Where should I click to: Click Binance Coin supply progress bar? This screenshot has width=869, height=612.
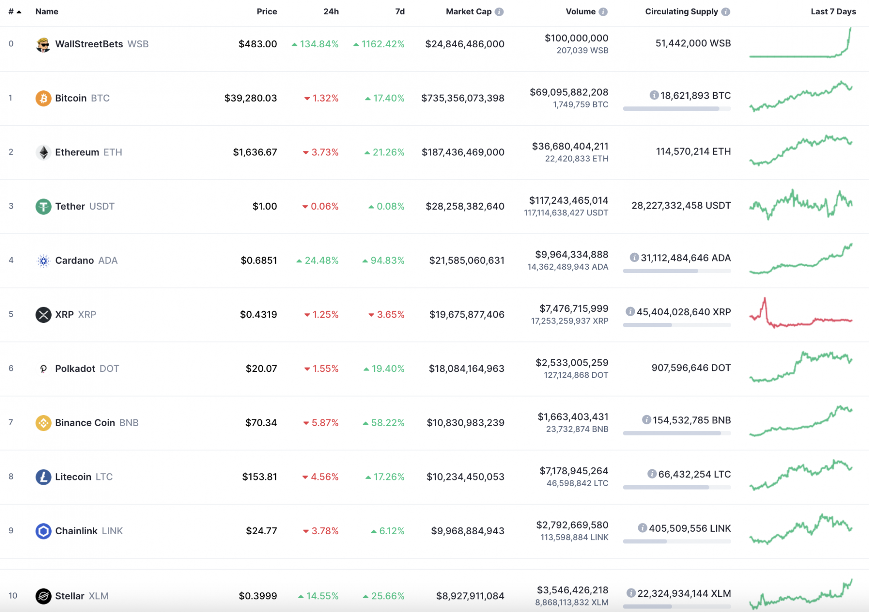tap(677, 433)
